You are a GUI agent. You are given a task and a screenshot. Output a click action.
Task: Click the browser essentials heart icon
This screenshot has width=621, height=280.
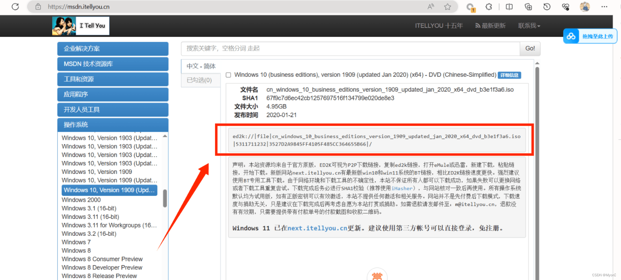565,7
